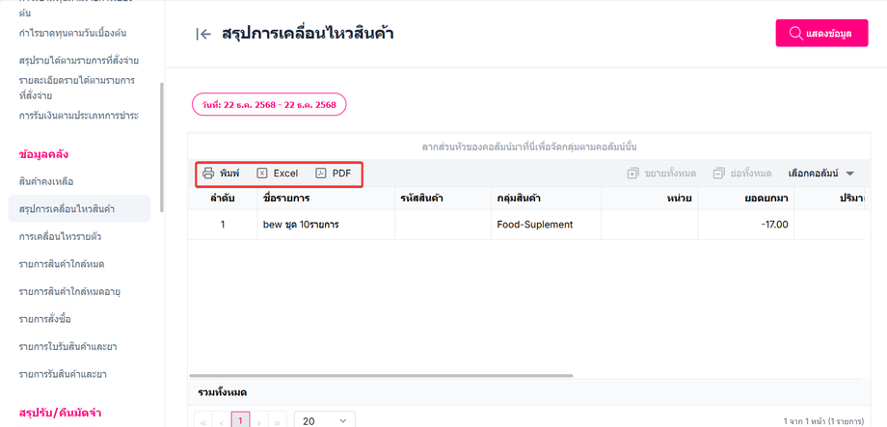887x427 pixels.
Task: Click the แสดงข้อมูล button
Action: [x=821, y=34]
